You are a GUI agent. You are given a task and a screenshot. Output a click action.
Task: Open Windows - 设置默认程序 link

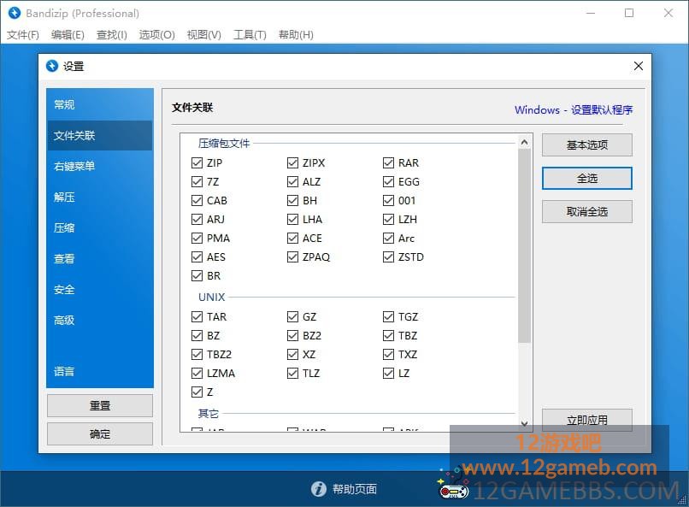tap(574, 109)
